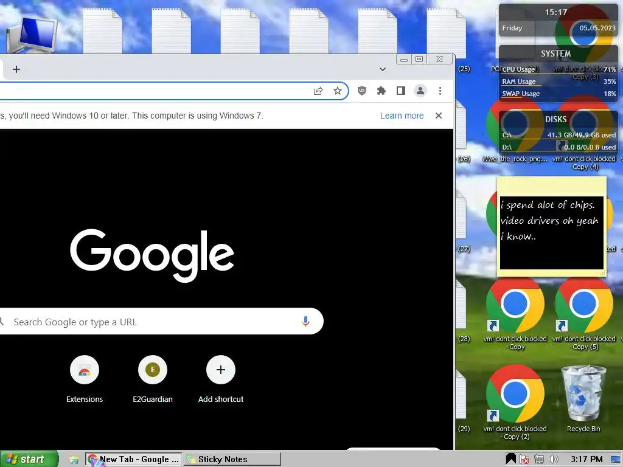
Task: Open the volume speaker tray icon
Action: click(553, 460)
